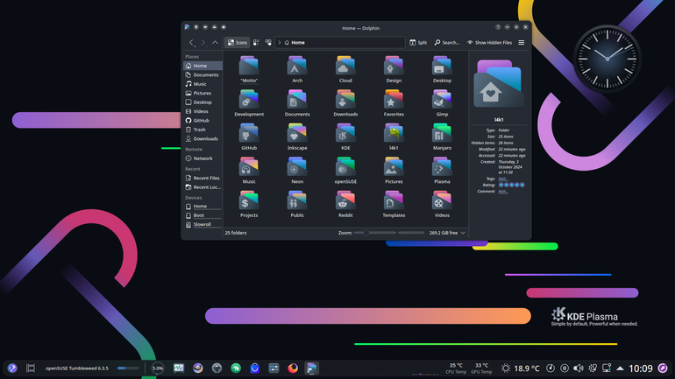Open Recent Locations in sidebar
This screenshot has width=675, height=379.
(x=202, y=187)
